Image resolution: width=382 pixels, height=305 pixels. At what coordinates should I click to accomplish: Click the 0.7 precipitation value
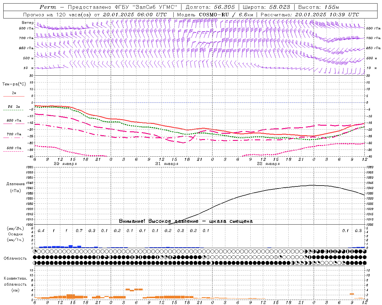[x=79, y=231]
